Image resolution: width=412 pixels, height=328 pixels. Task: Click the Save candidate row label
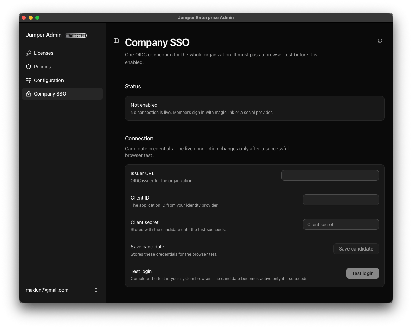tap(147, 247)
